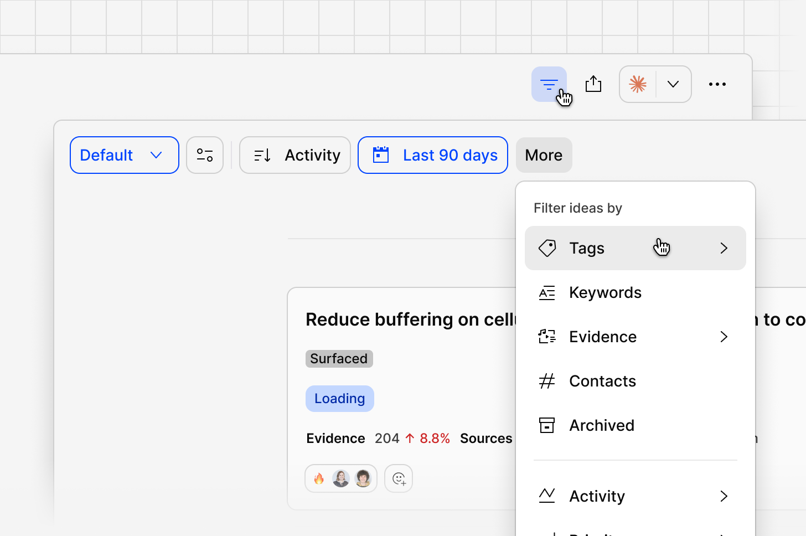Click the sort arrows icon in the Activity button

pyautogui.click(x=262, y=156)
